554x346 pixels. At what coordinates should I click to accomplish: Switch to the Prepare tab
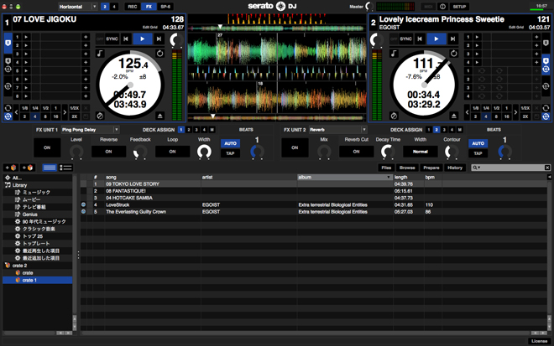431,168
